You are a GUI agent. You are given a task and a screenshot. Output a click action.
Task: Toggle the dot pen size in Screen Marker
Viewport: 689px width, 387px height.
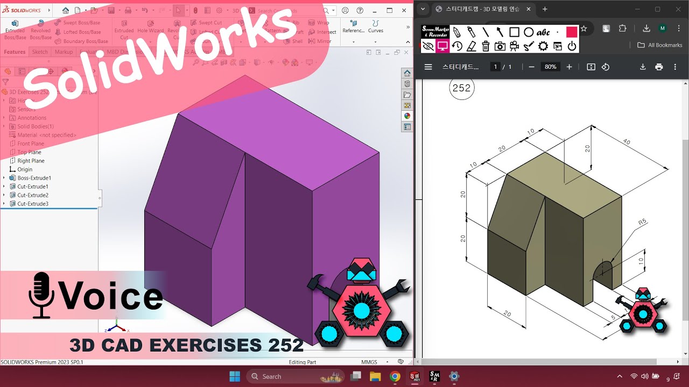558,32
